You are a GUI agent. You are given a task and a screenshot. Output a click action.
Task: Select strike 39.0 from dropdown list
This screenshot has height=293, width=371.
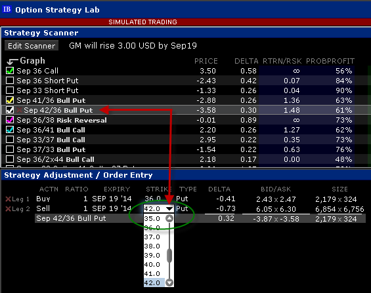pyautogui.click(x=152, y=255)
